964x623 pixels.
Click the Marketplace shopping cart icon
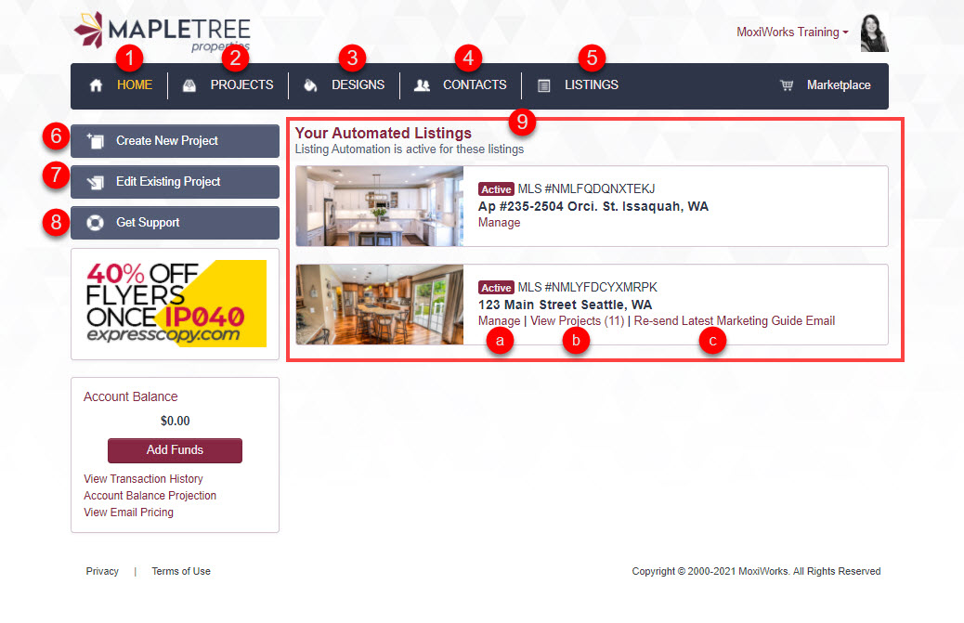787,85
